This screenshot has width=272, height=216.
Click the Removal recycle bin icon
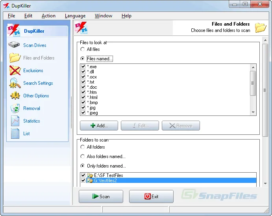[15, 108]
